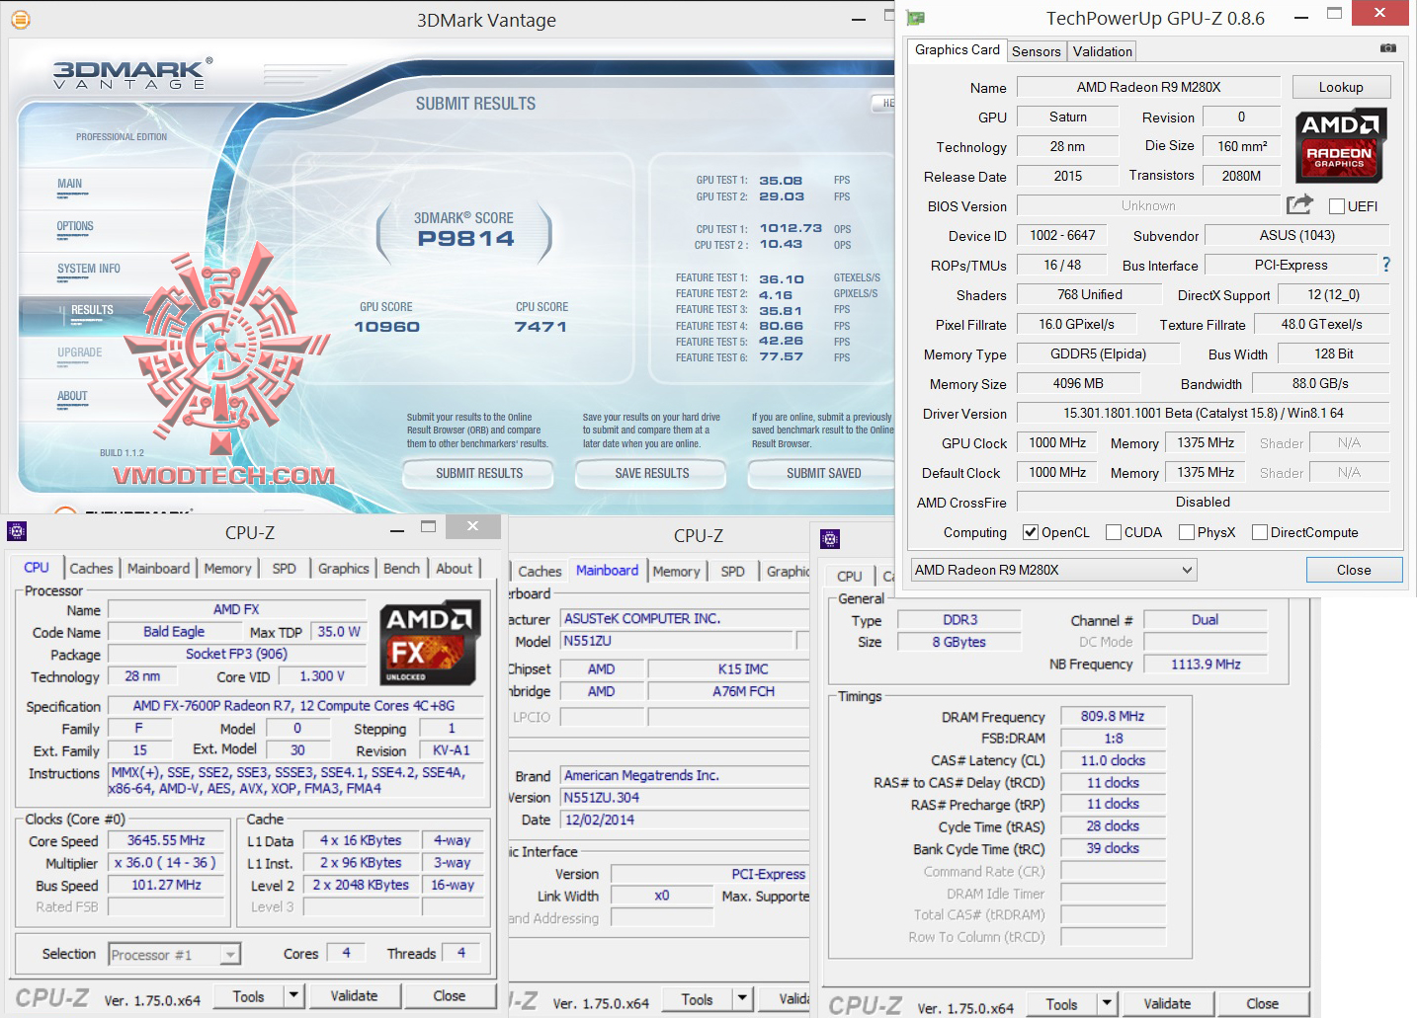
Task: Expand the Processor #1 selection dropdown
Action: tap(174, 955)
